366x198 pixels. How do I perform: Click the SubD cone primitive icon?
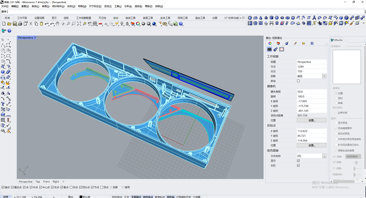pyautogui.click(x=261, y=18)
